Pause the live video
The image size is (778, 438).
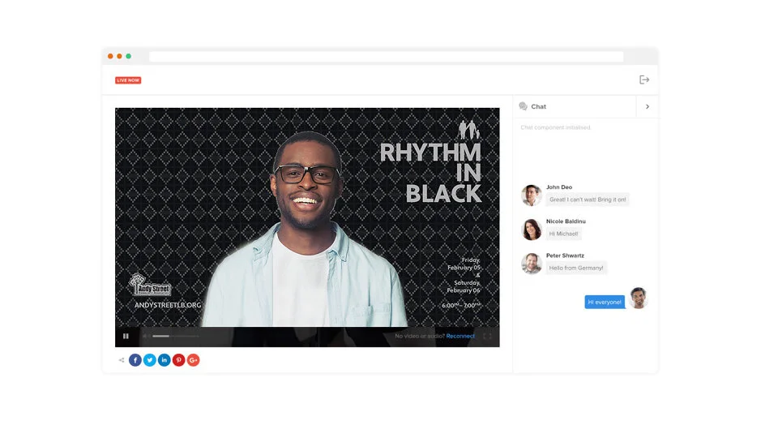click(x=126, y=336)
